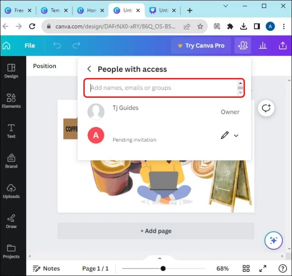Open the File menu
This screenshot has width=292, height=276.
[x=30, y=46]
